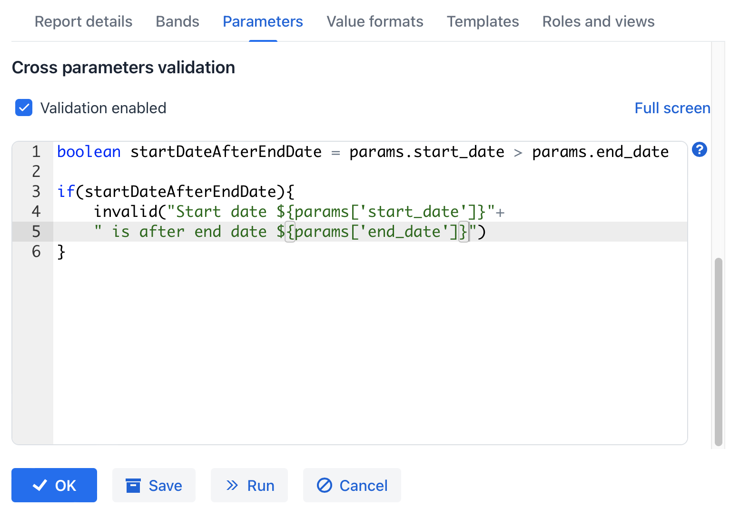The image size is (730, 508).
Task: Run the report
Action: click(x=249, y=485)
